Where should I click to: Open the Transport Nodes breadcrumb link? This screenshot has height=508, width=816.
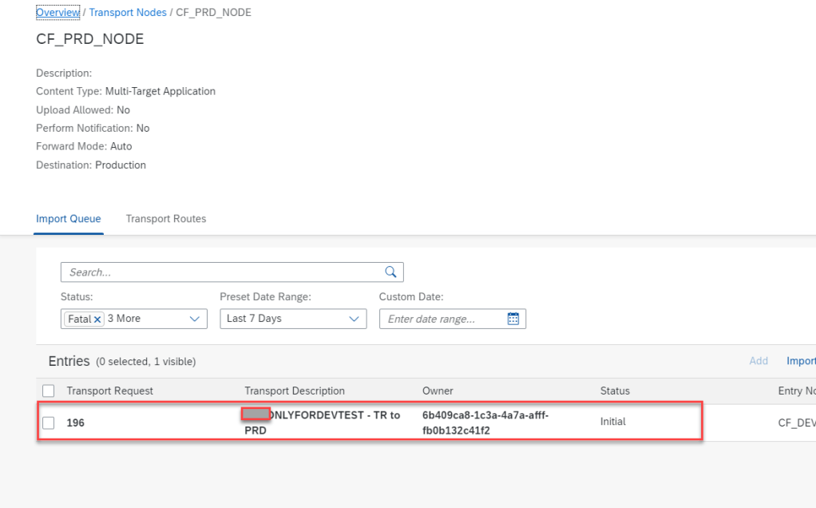pyautogui.click(x=128, y=13)
